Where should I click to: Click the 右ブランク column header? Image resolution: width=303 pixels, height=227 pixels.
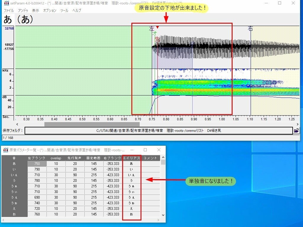(113, 158)
